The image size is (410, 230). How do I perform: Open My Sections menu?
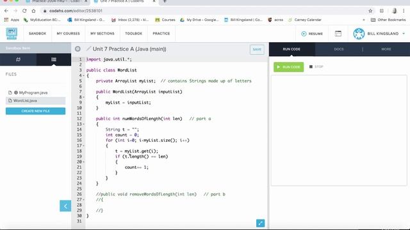(x=102, y=34)
